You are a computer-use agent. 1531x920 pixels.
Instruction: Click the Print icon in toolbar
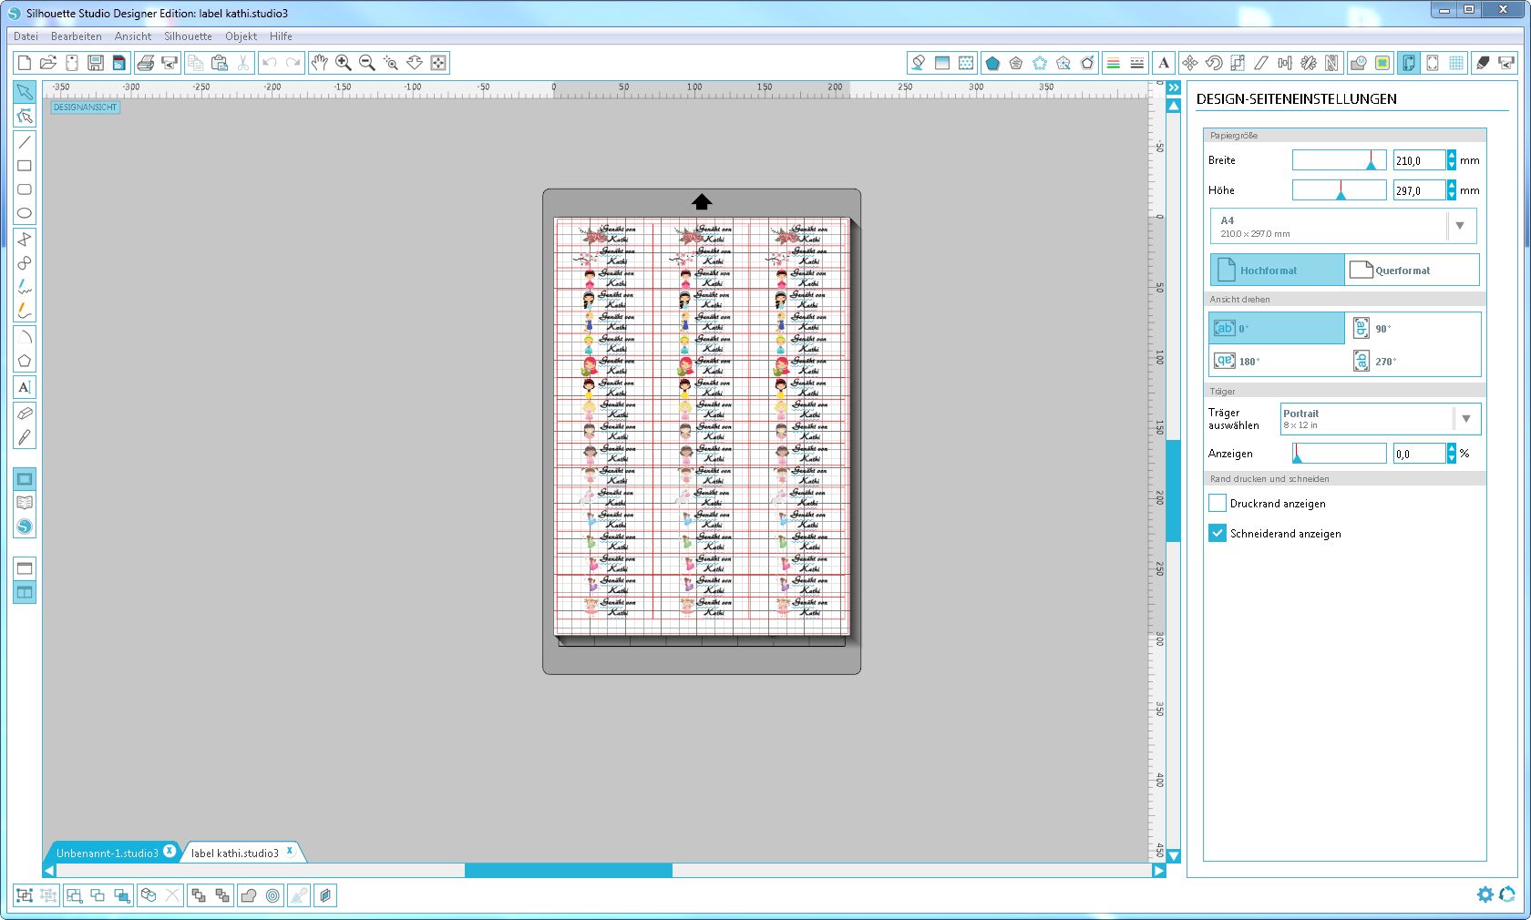coord(145,63)
